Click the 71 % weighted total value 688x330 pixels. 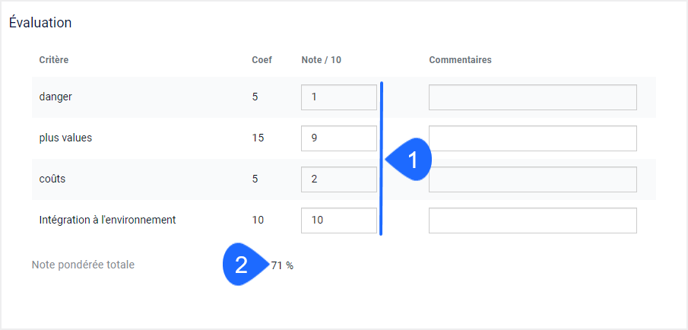click(282, 265)
